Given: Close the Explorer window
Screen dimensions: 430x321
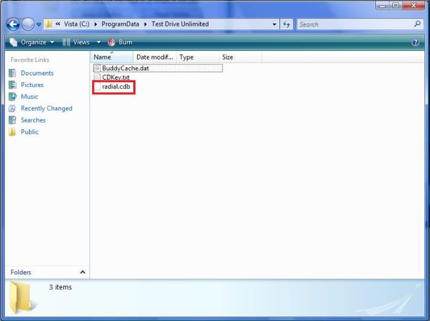Looking at the screenshot, I should [x=413, y=6].
